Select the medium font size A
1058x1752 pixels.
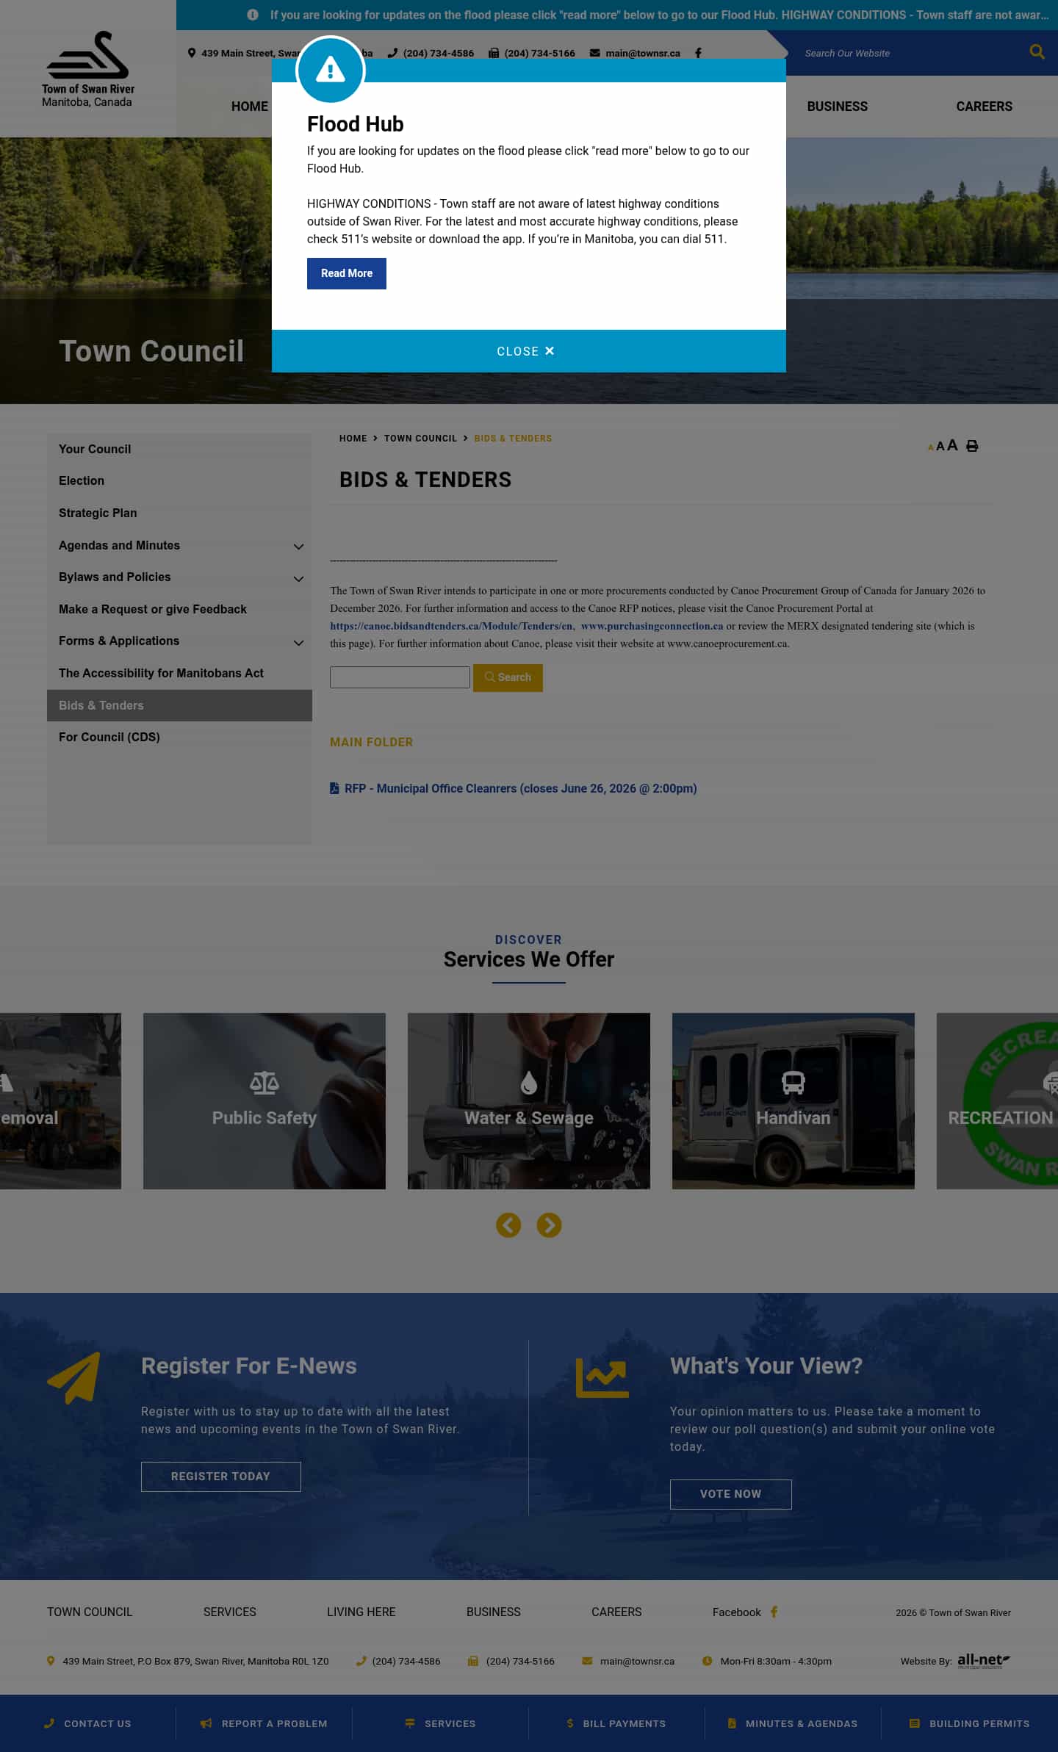[x=940, y=446]
